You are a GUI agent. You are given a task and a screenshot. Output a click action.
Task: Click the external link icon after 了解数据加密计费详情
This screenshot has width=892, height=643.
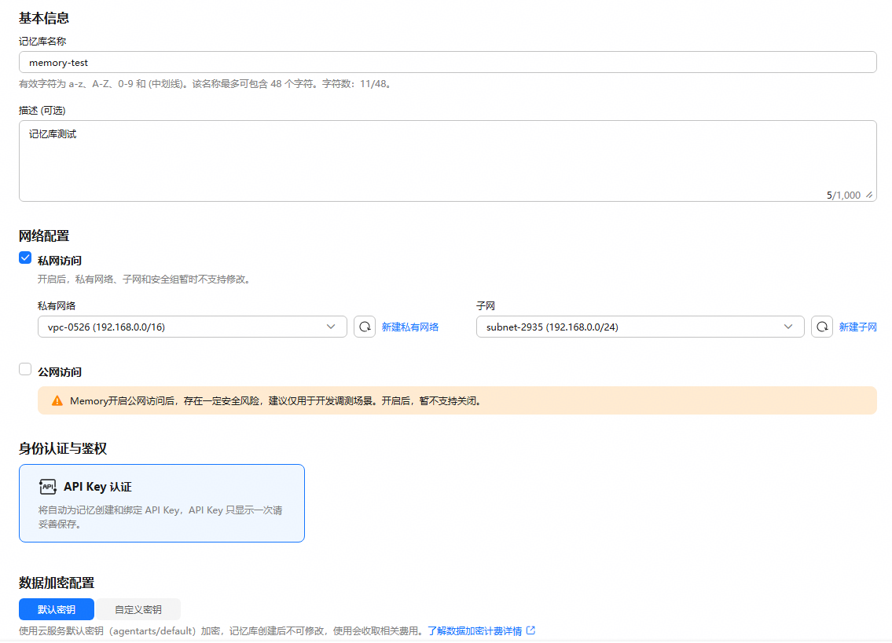[x=530, y=630]
